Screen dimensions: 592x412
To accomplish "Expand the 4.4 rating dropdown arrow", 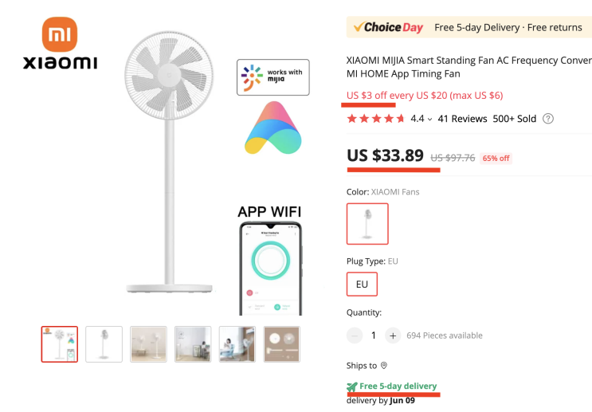I will [430, 119].
